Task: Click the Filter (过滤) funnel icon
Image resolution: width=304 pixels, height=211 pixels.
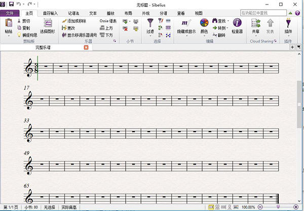Action: (x=150, y=23)
